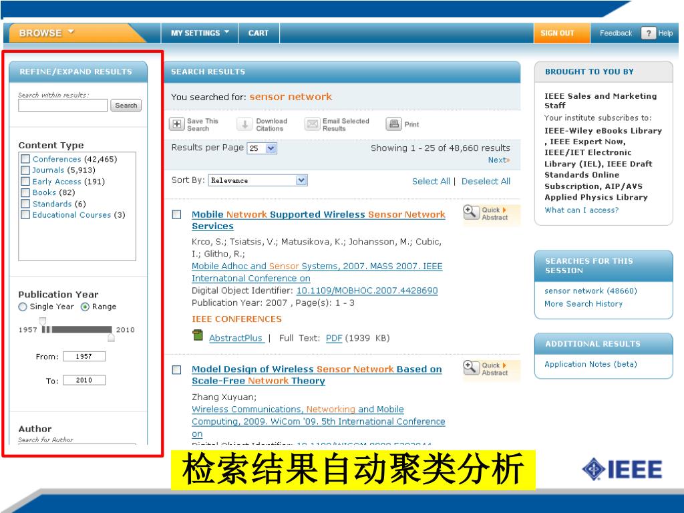The image size is (684, 513).
Task: Open the AbstractPlus link
Action: [236, 338]
